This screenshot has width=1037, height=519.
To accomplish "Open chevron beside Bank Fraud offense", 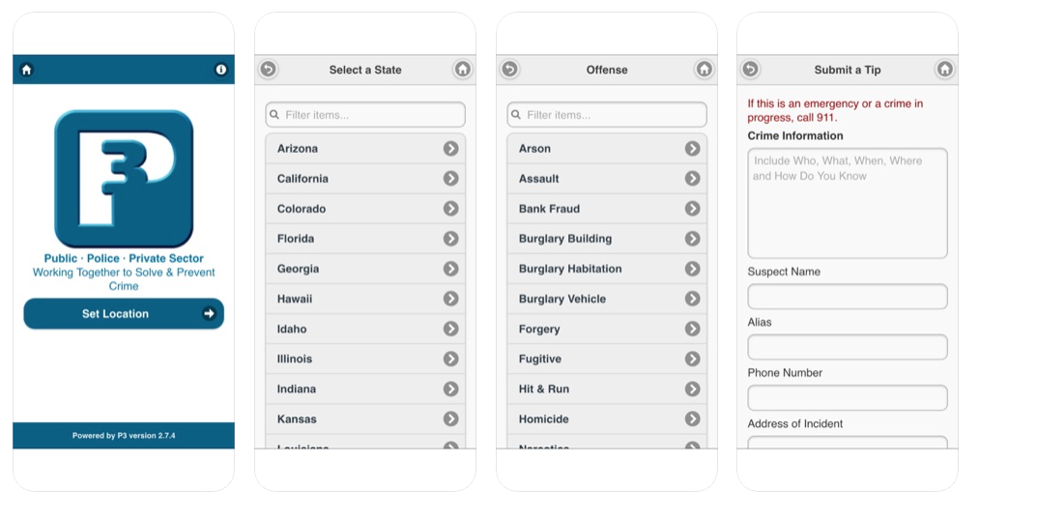I will point(692,209).
